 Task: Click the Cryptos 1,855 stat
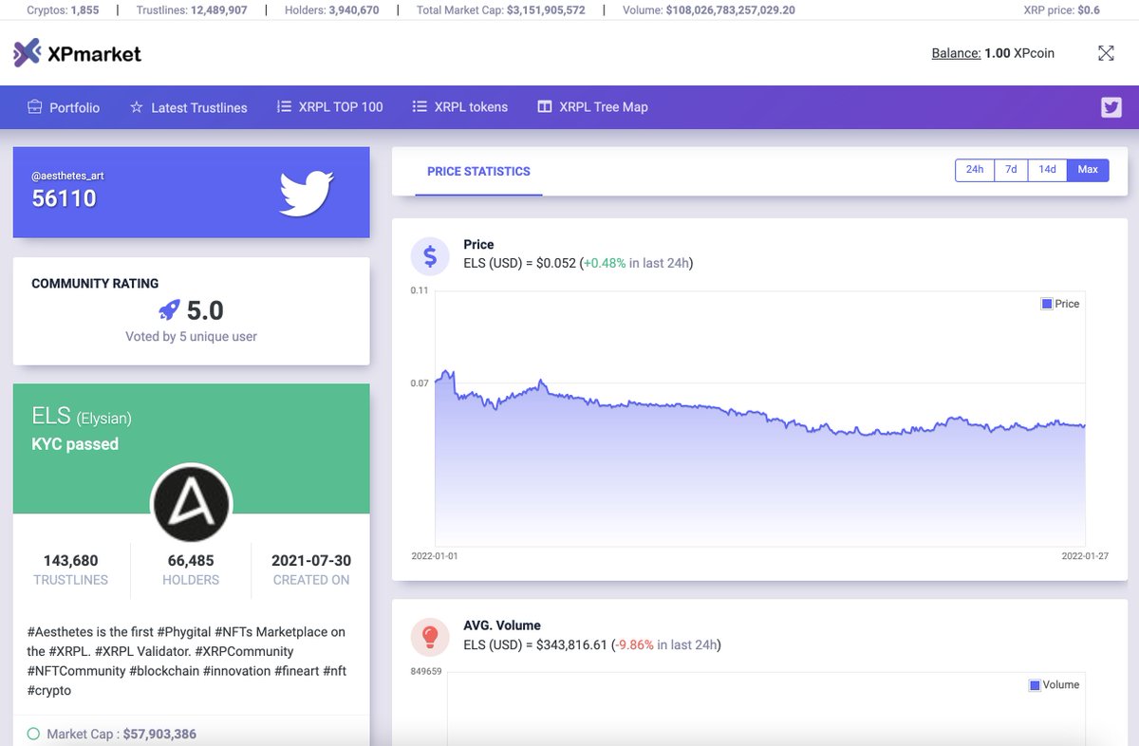coord(63,10)
